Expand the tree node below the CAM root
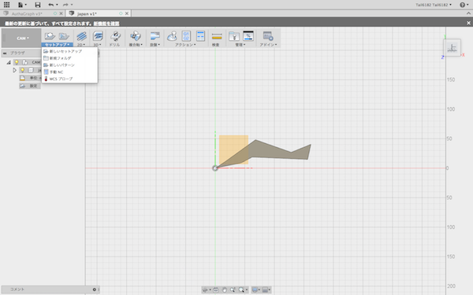Image resolution: width=473 pixels, height=295 pixels. pos(14,70)
